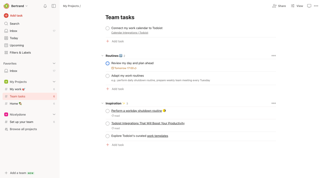Click the Adapt my work routines description text

tap(161, 81)
